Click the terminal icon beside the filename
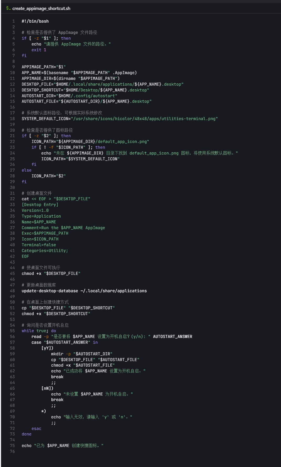Viewport: 281px width, 467px height. 8,8
